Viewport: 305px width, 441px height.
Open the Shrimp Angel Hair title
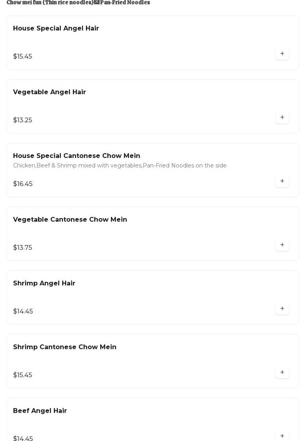coord(44,283)
